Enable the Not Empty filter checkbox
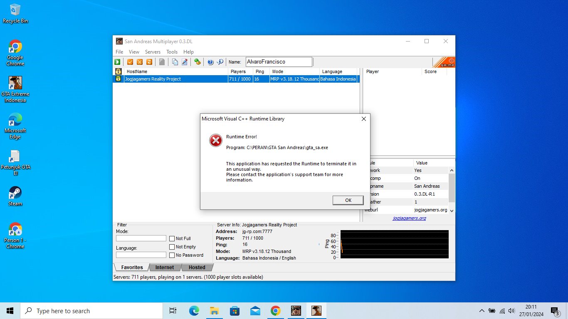Viewport: 568px width, 319px height. click(x=172, y=247)
